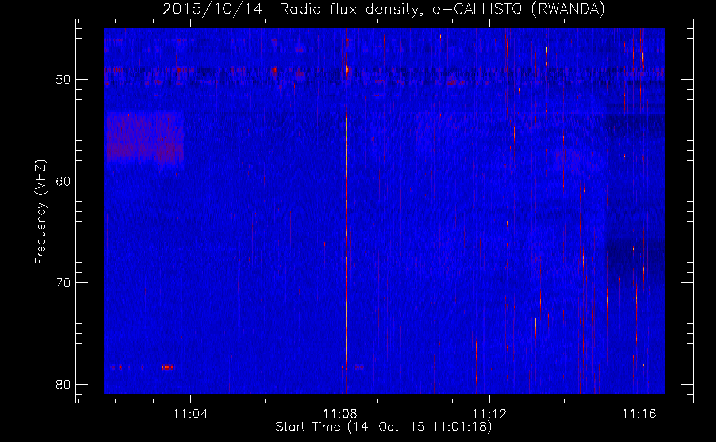
Task: Select the 50 frequency tick label
Action: tap(63, 80)
